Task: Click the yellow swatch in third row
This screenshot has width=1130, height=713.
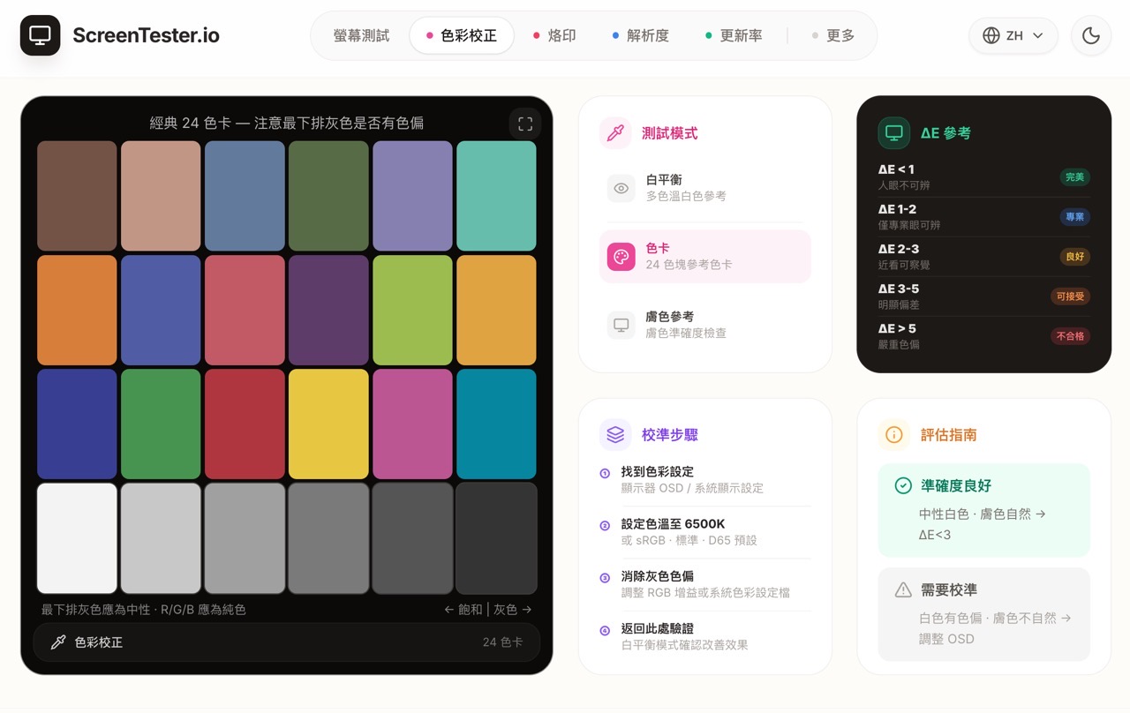Action: (x=328, y=424)
